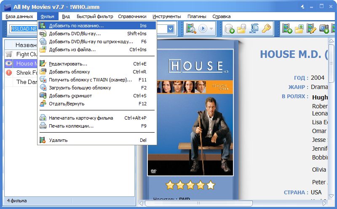Open the Быстрый фильтр menu
Image resolution: width=337 pixels, height=209 pixels.
pyautogui.click(x=95, y=16)
